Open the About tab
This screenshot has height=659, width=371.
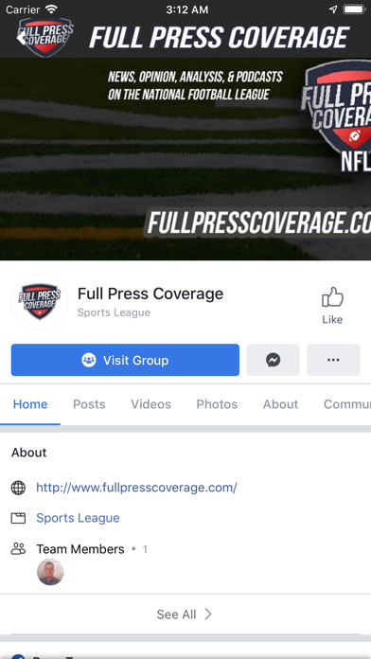280,404
